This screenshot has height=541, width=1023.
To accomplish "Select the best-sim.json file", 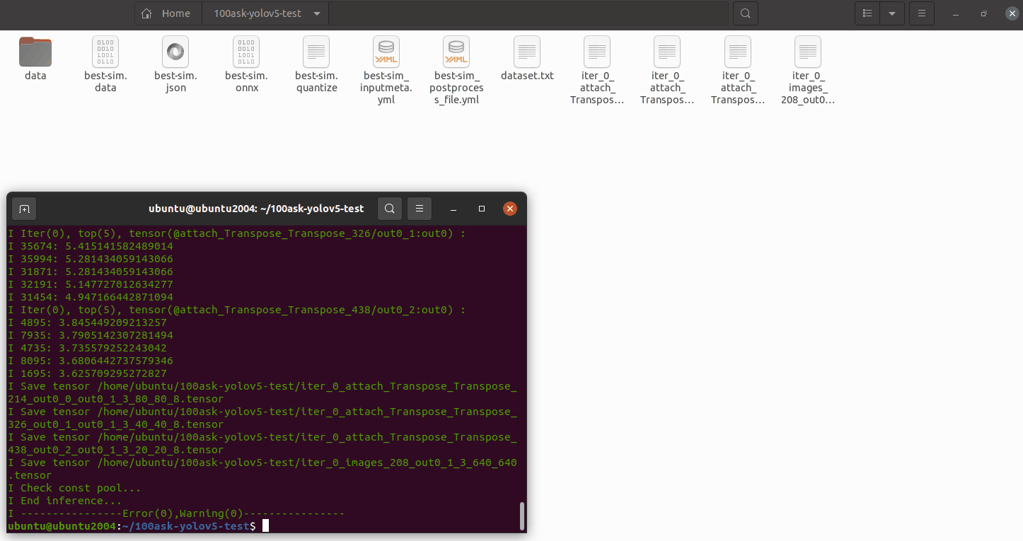I will click(175, 51).
